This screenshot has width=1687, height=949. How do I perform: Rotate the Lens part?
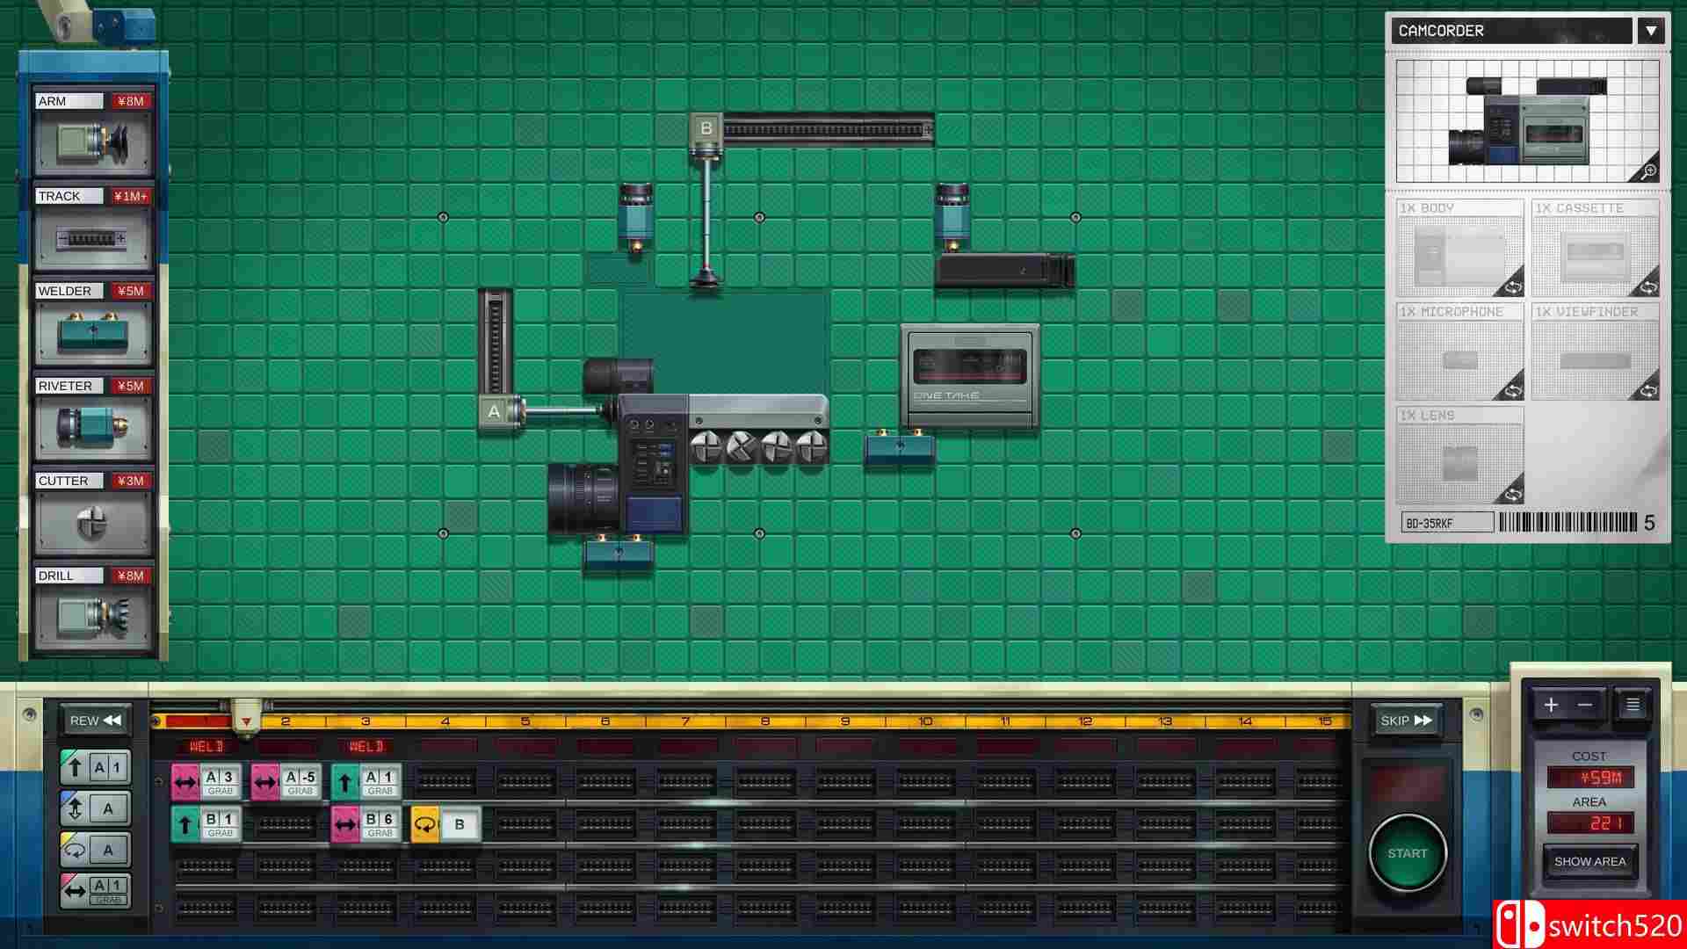click(x=1512, y=494)
